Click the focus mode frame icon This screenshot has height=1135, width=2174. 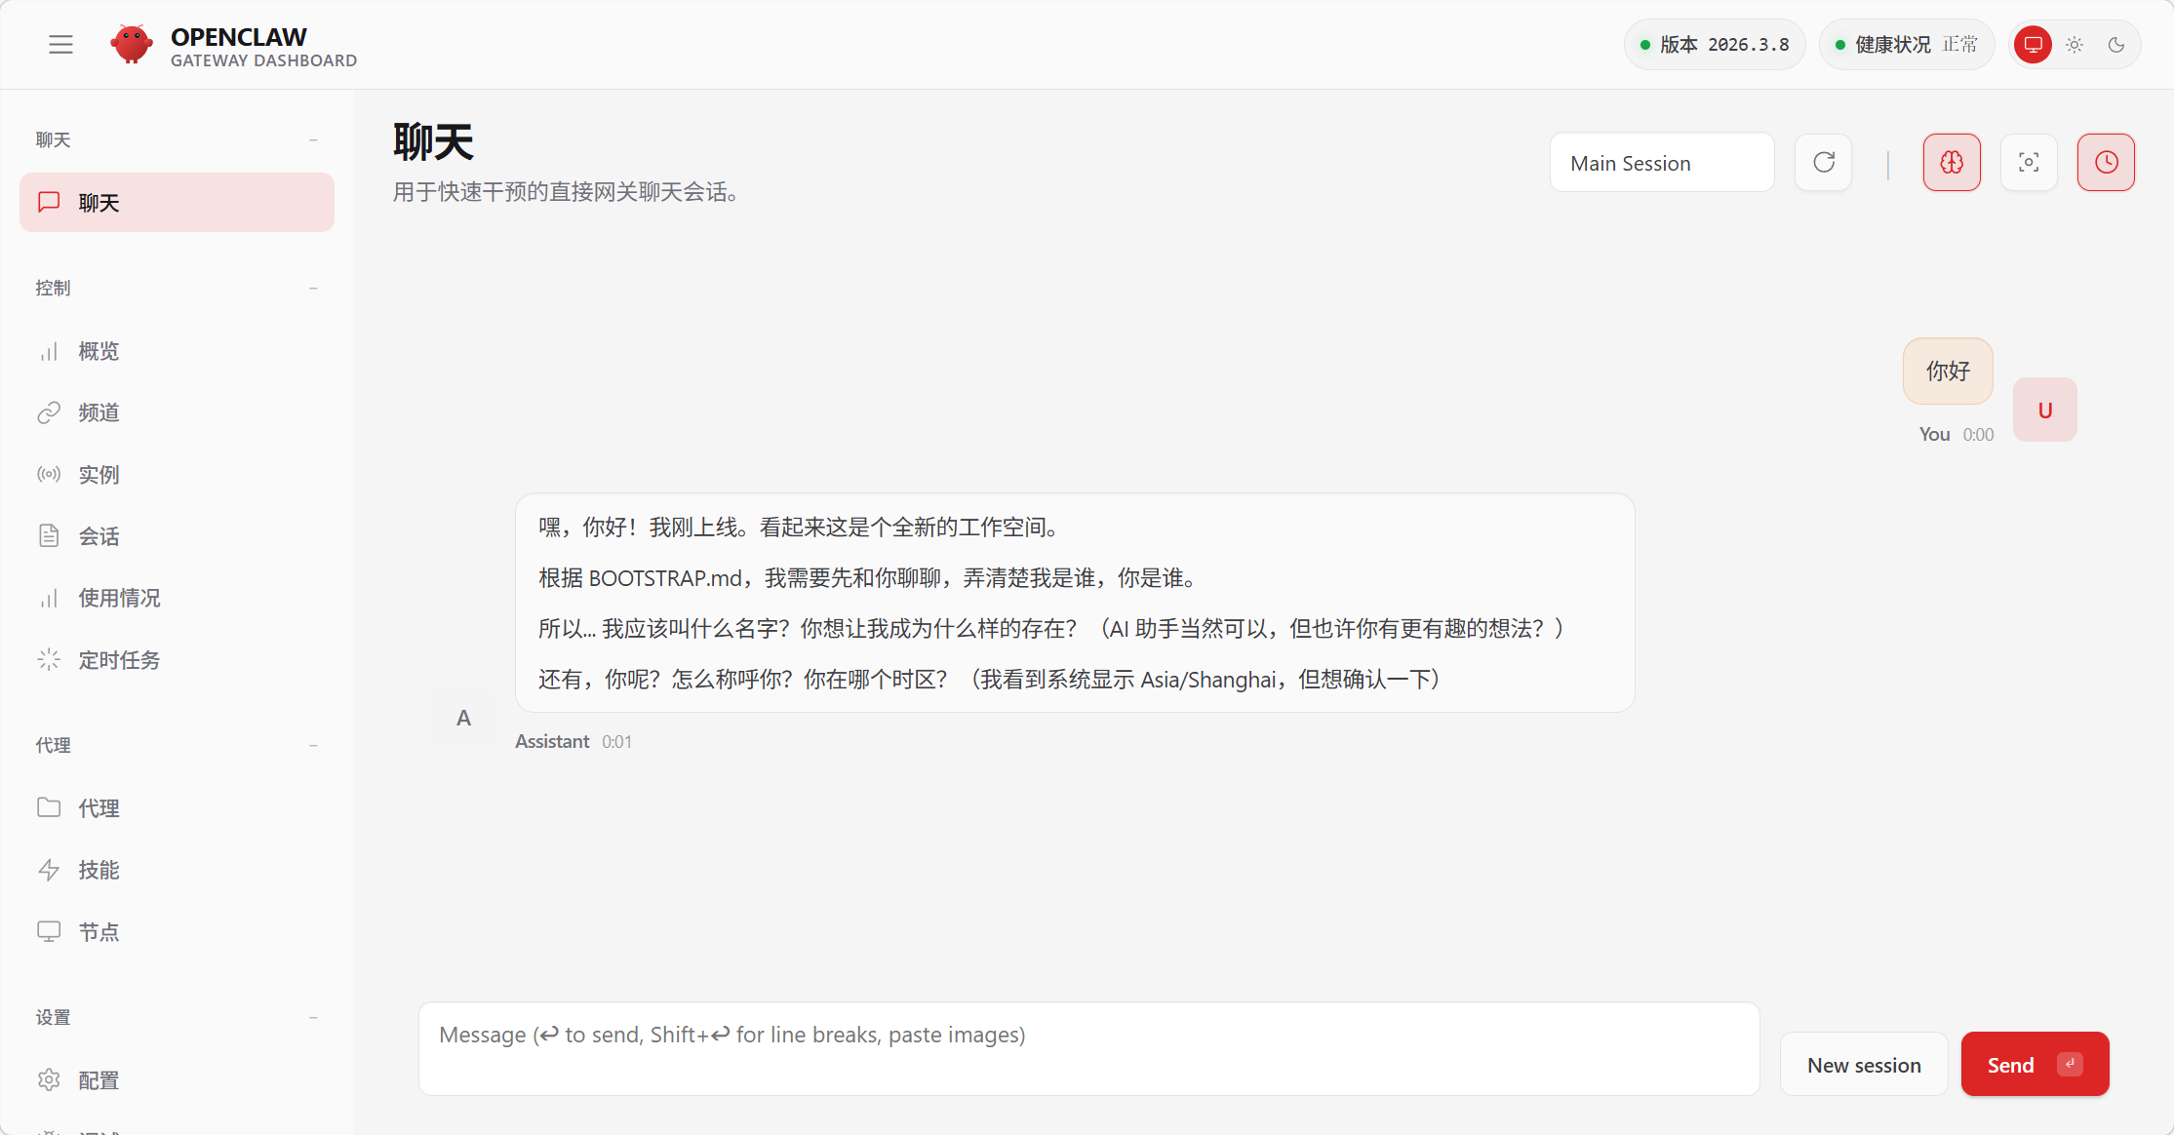point(2029,163)
